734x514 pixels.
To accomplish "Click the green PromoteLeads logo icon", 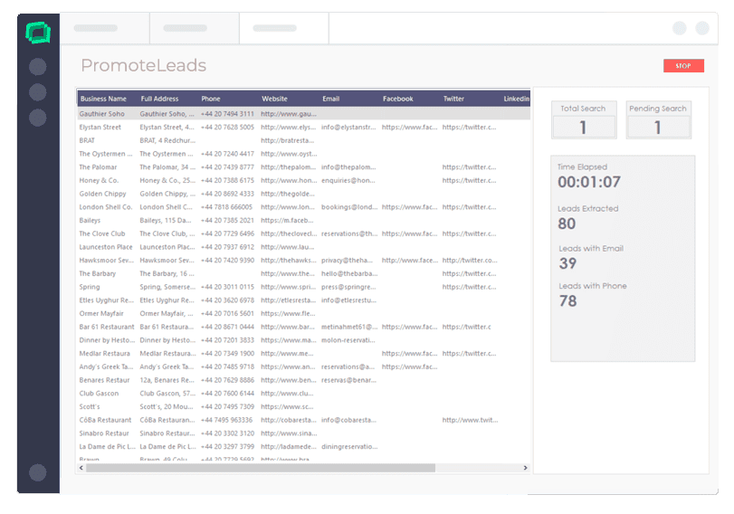I will pos(38,33).
